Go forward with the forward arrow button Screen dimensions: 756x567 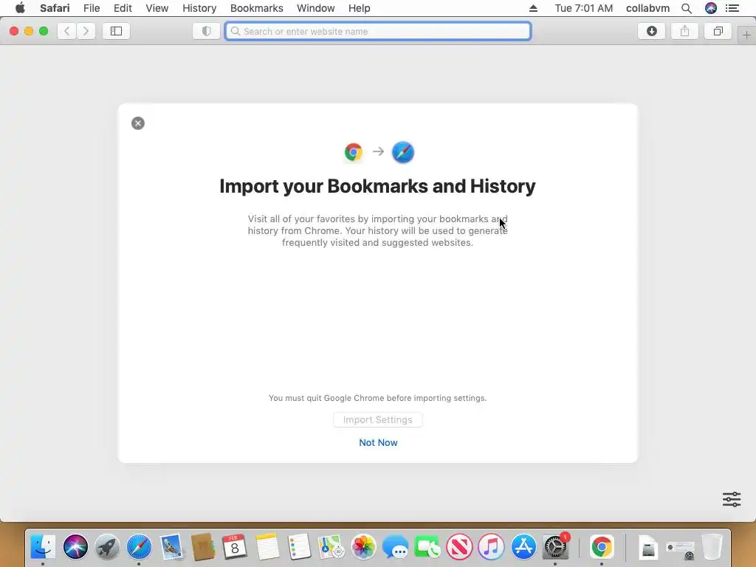click(x=86, y=31)
